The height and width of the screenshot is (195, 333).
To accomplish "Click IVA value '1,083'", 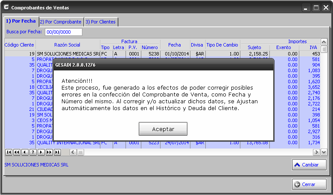I will [x=314, y=70].
